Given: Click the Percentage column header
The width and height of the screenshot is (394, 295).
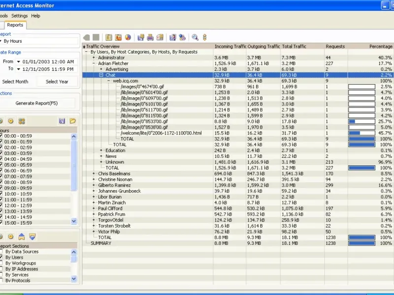Looking at the screenshot, I should click(380, 46).
